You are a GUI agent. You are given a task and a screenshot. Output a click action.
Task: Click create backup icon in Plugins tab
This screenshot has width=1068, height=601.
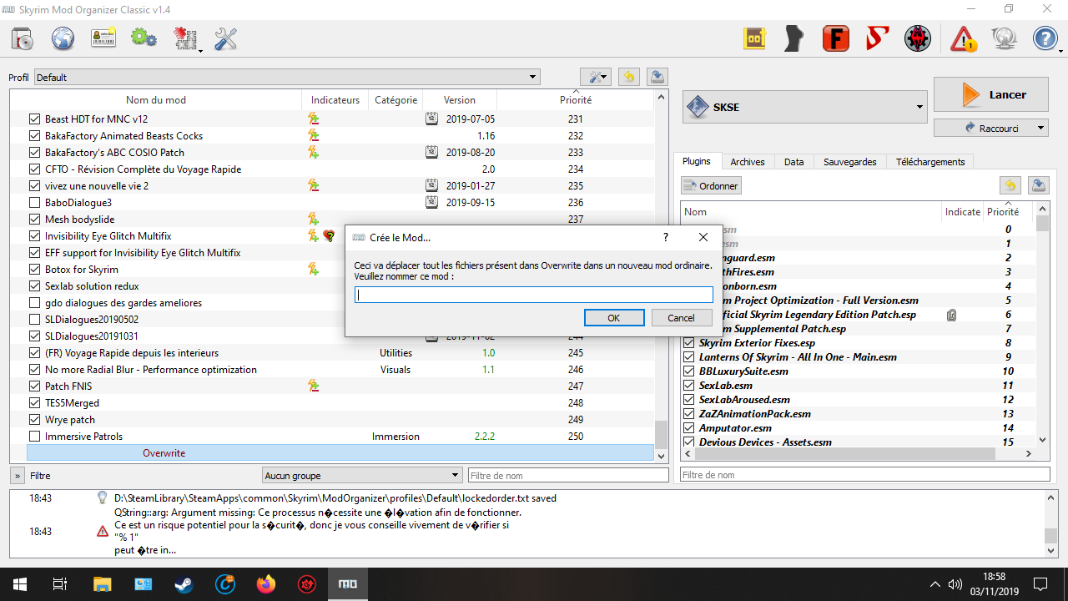click(1039, 185)
